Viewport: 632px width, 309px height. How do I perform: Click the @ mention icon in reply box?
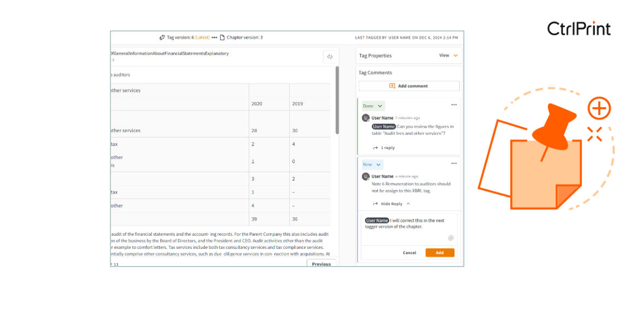(451, 238)
